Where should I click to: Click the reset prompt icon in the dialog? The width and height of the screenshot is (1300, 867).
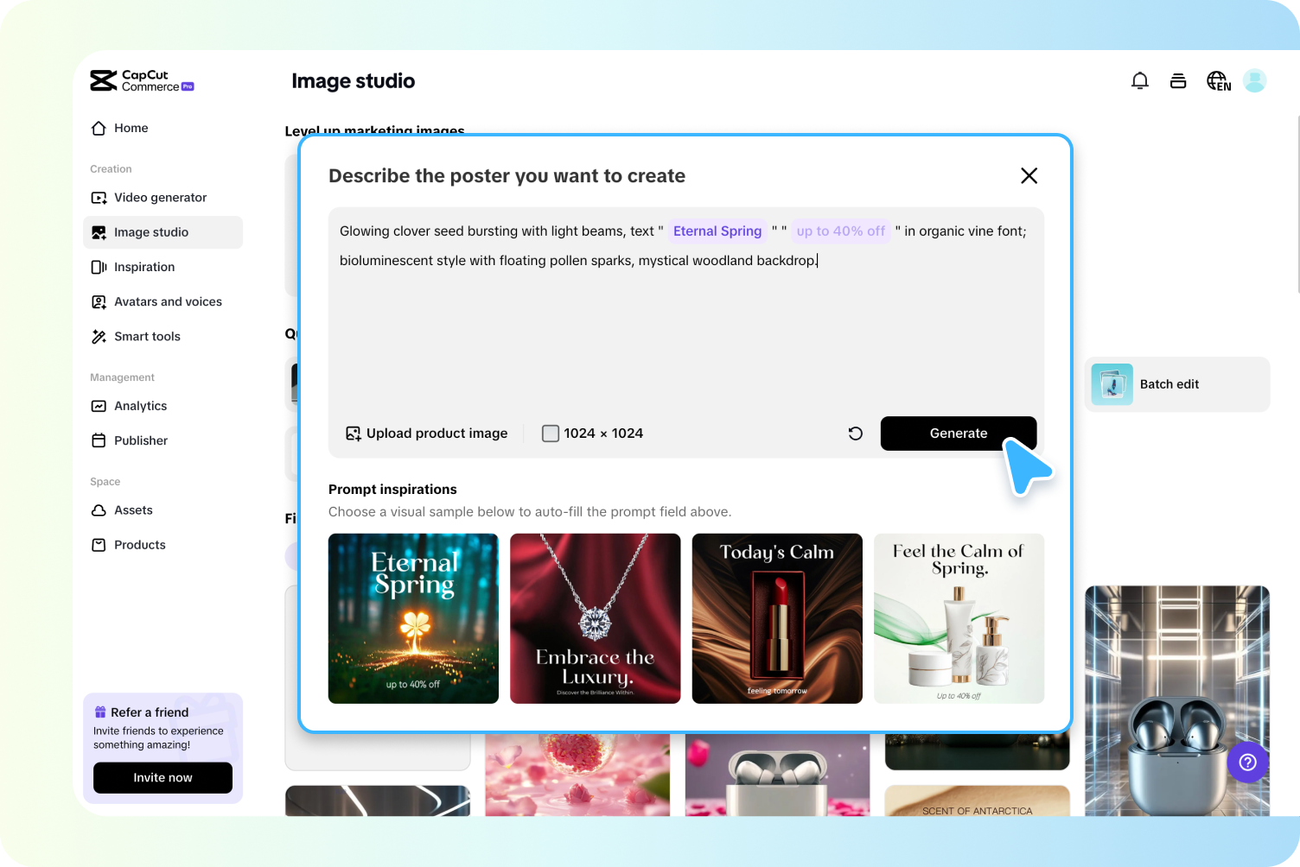(855, 433)
